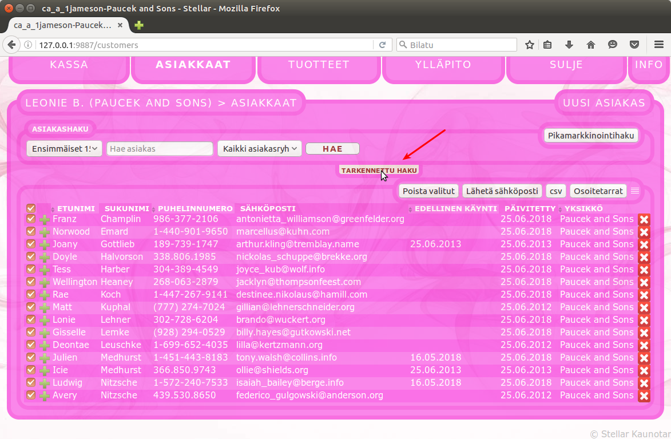Click the green plus icon beside Franz Champlin
The image size is (671, 439).
click(x=45, y=219)
